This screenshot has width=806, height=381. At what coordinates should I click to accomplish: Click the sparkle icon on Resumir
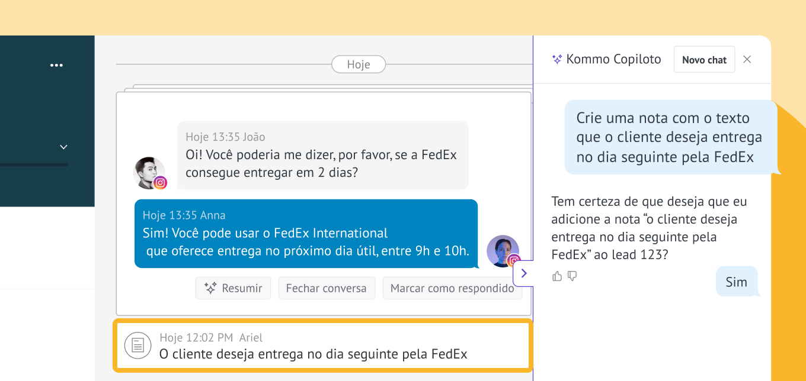pos(210,288)
